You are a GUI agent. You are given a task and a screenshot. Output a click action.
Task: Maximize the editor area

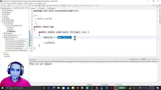[x=158, y=8]
